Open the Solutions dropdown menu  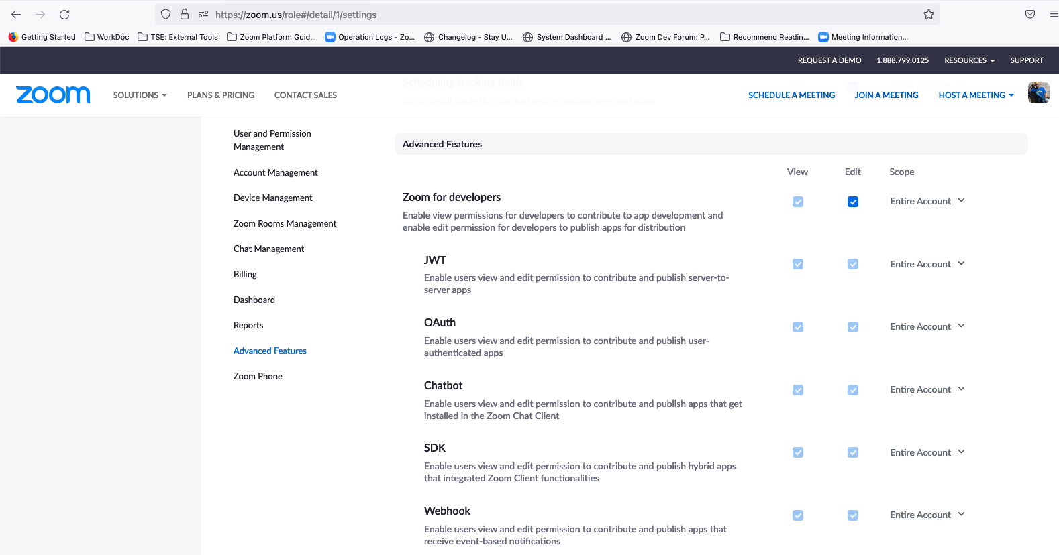pyautogui.click(x=140, y=95)
